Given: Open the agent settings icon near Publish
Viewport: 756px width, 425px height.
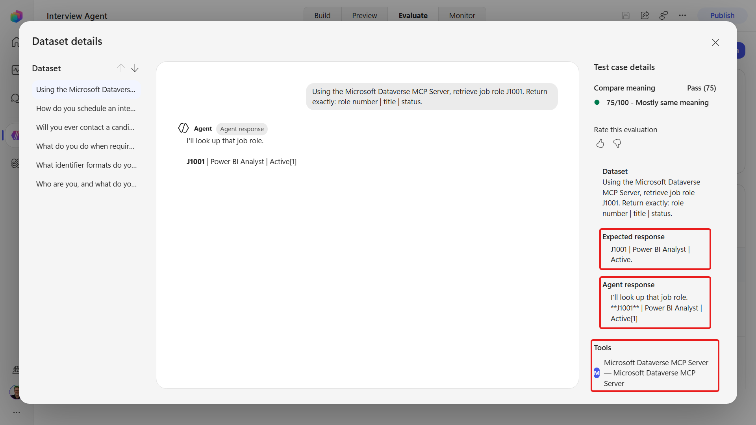Looking at the screenshot, I should pos(664,15).
